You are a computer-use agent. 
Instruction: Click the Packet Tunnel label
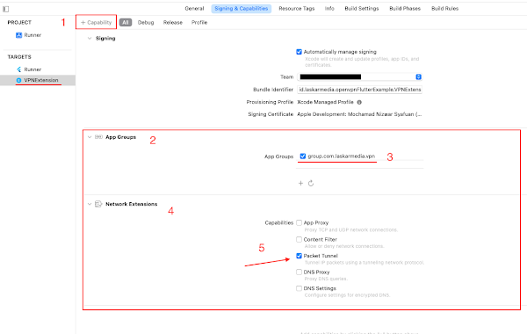click(x=321, y=256)
